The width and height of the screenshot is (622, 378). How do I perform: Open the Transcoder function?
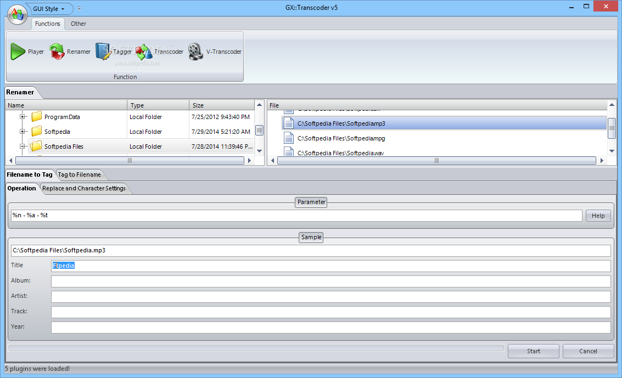click(159, 52)
